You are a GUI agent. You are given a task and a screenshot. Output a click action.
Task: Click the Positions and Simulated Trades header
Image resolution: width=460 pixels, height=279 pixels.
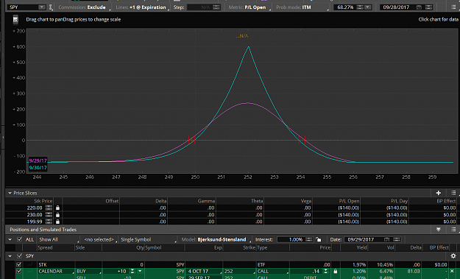tap(43, 230)
